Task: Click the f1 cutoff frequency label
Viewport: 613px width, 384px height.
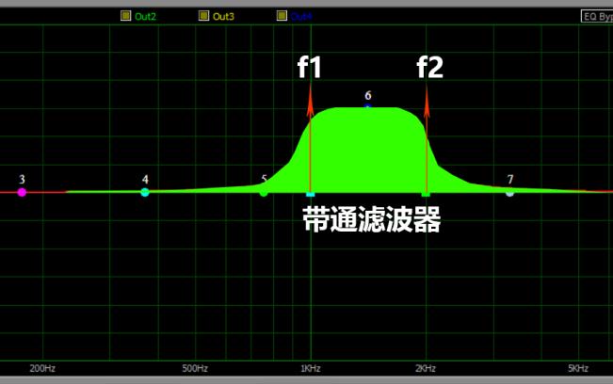Action: click(x=310, y=67)
